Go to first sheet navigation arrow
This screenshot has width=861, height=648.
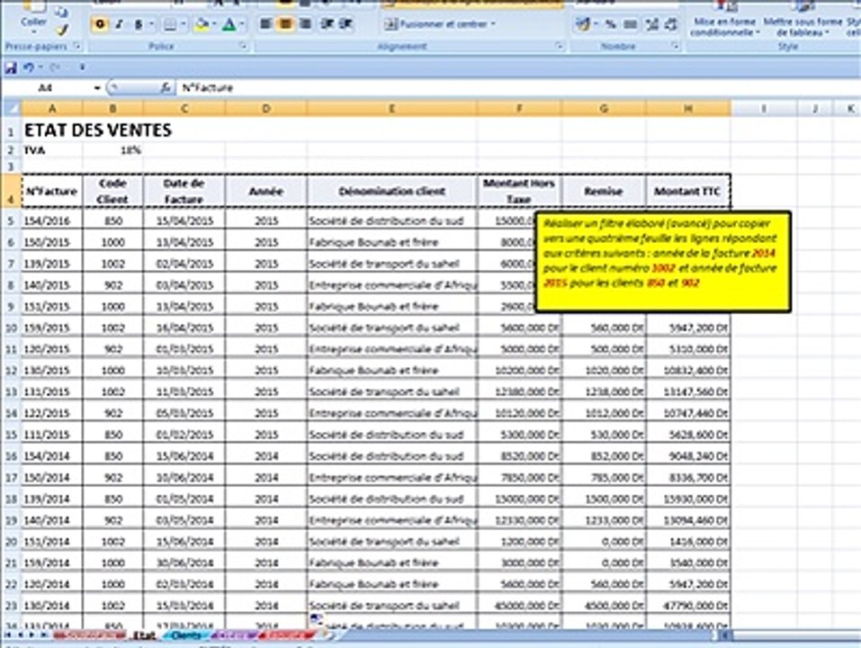point(9,635)
